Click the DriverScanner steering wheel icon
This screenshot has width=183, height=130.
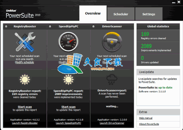tap(112, 42)
